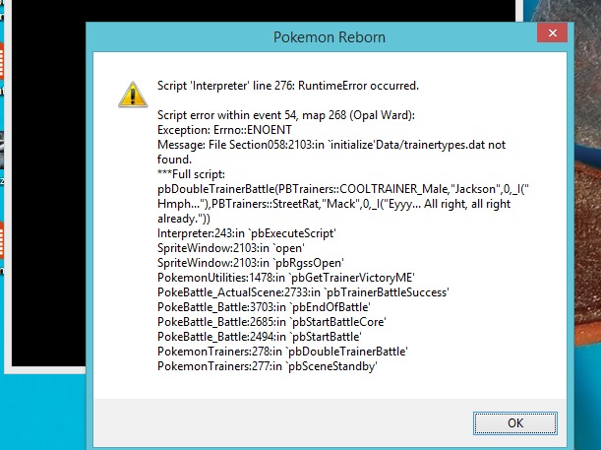
Task: Click the "Script 'Interpreter' line 276" error heading
Action: [x=288, y=86]
